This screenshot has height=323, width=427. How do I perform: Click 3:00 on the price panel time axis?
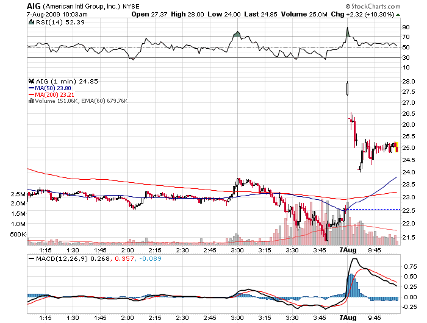point(237,250)
